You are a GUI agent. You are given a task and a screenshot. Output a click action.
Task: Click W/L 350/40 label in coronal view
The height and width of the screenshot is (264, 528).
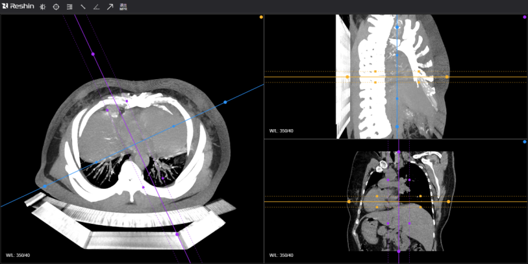tap(281, 255)
